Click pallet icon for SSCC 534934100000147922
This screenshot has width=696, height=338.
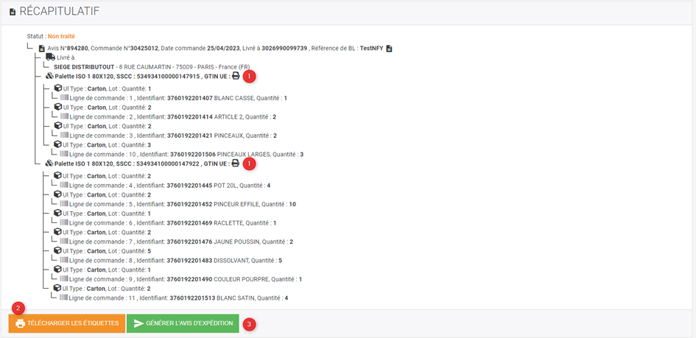49,163
